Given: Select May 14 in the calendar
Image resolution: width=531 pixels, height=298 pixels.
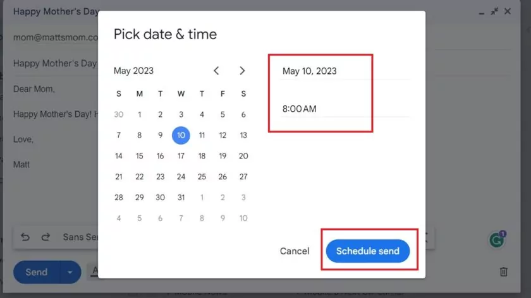Looking at the screenshot, I should point(119,156).
